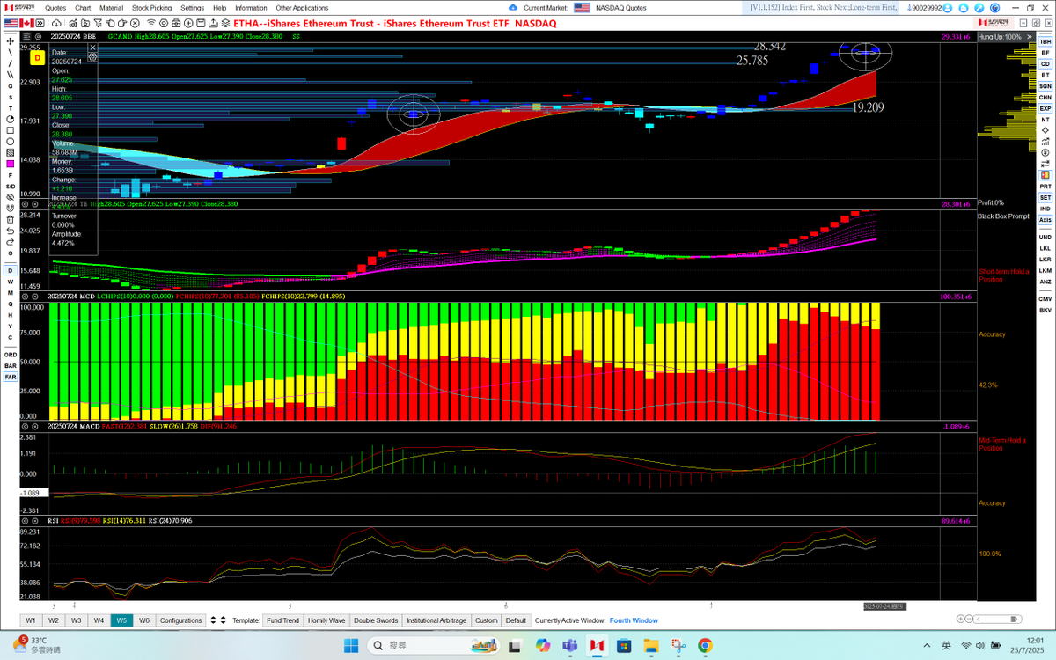The width and height of the screenshot is (1056, 660).
Task: Click the S/D tool button
Action: click(x=10, y=187)
